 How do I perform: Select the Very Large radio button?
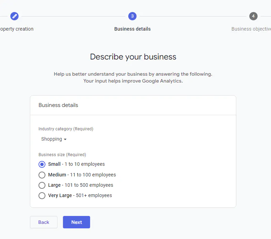(x=42, y=196)
